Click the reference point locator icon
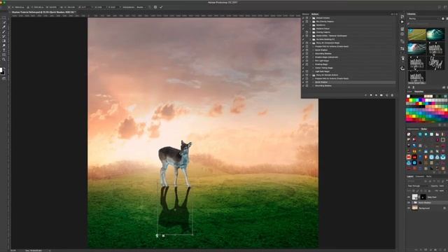Screen dimensions: 448x252 [x=9, y=7]
